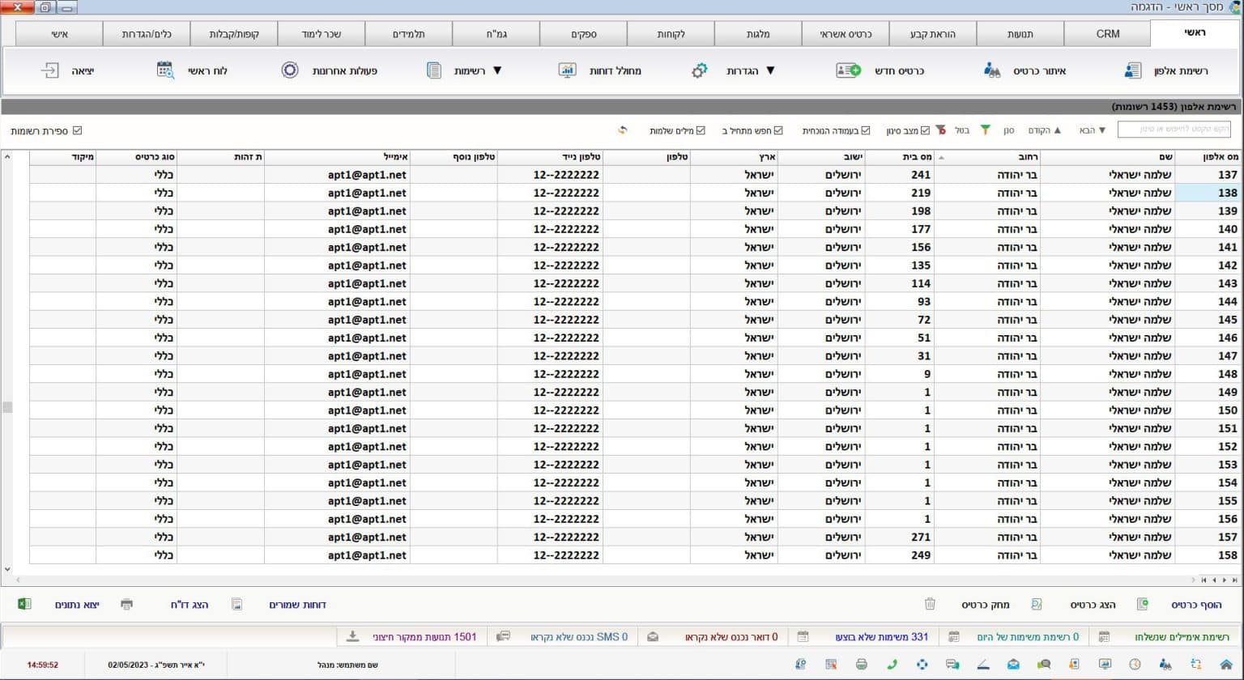Toggle the 'מילים שלמות' checkbox
Screen dimensions: 1244x680
(x=701, y=130)
